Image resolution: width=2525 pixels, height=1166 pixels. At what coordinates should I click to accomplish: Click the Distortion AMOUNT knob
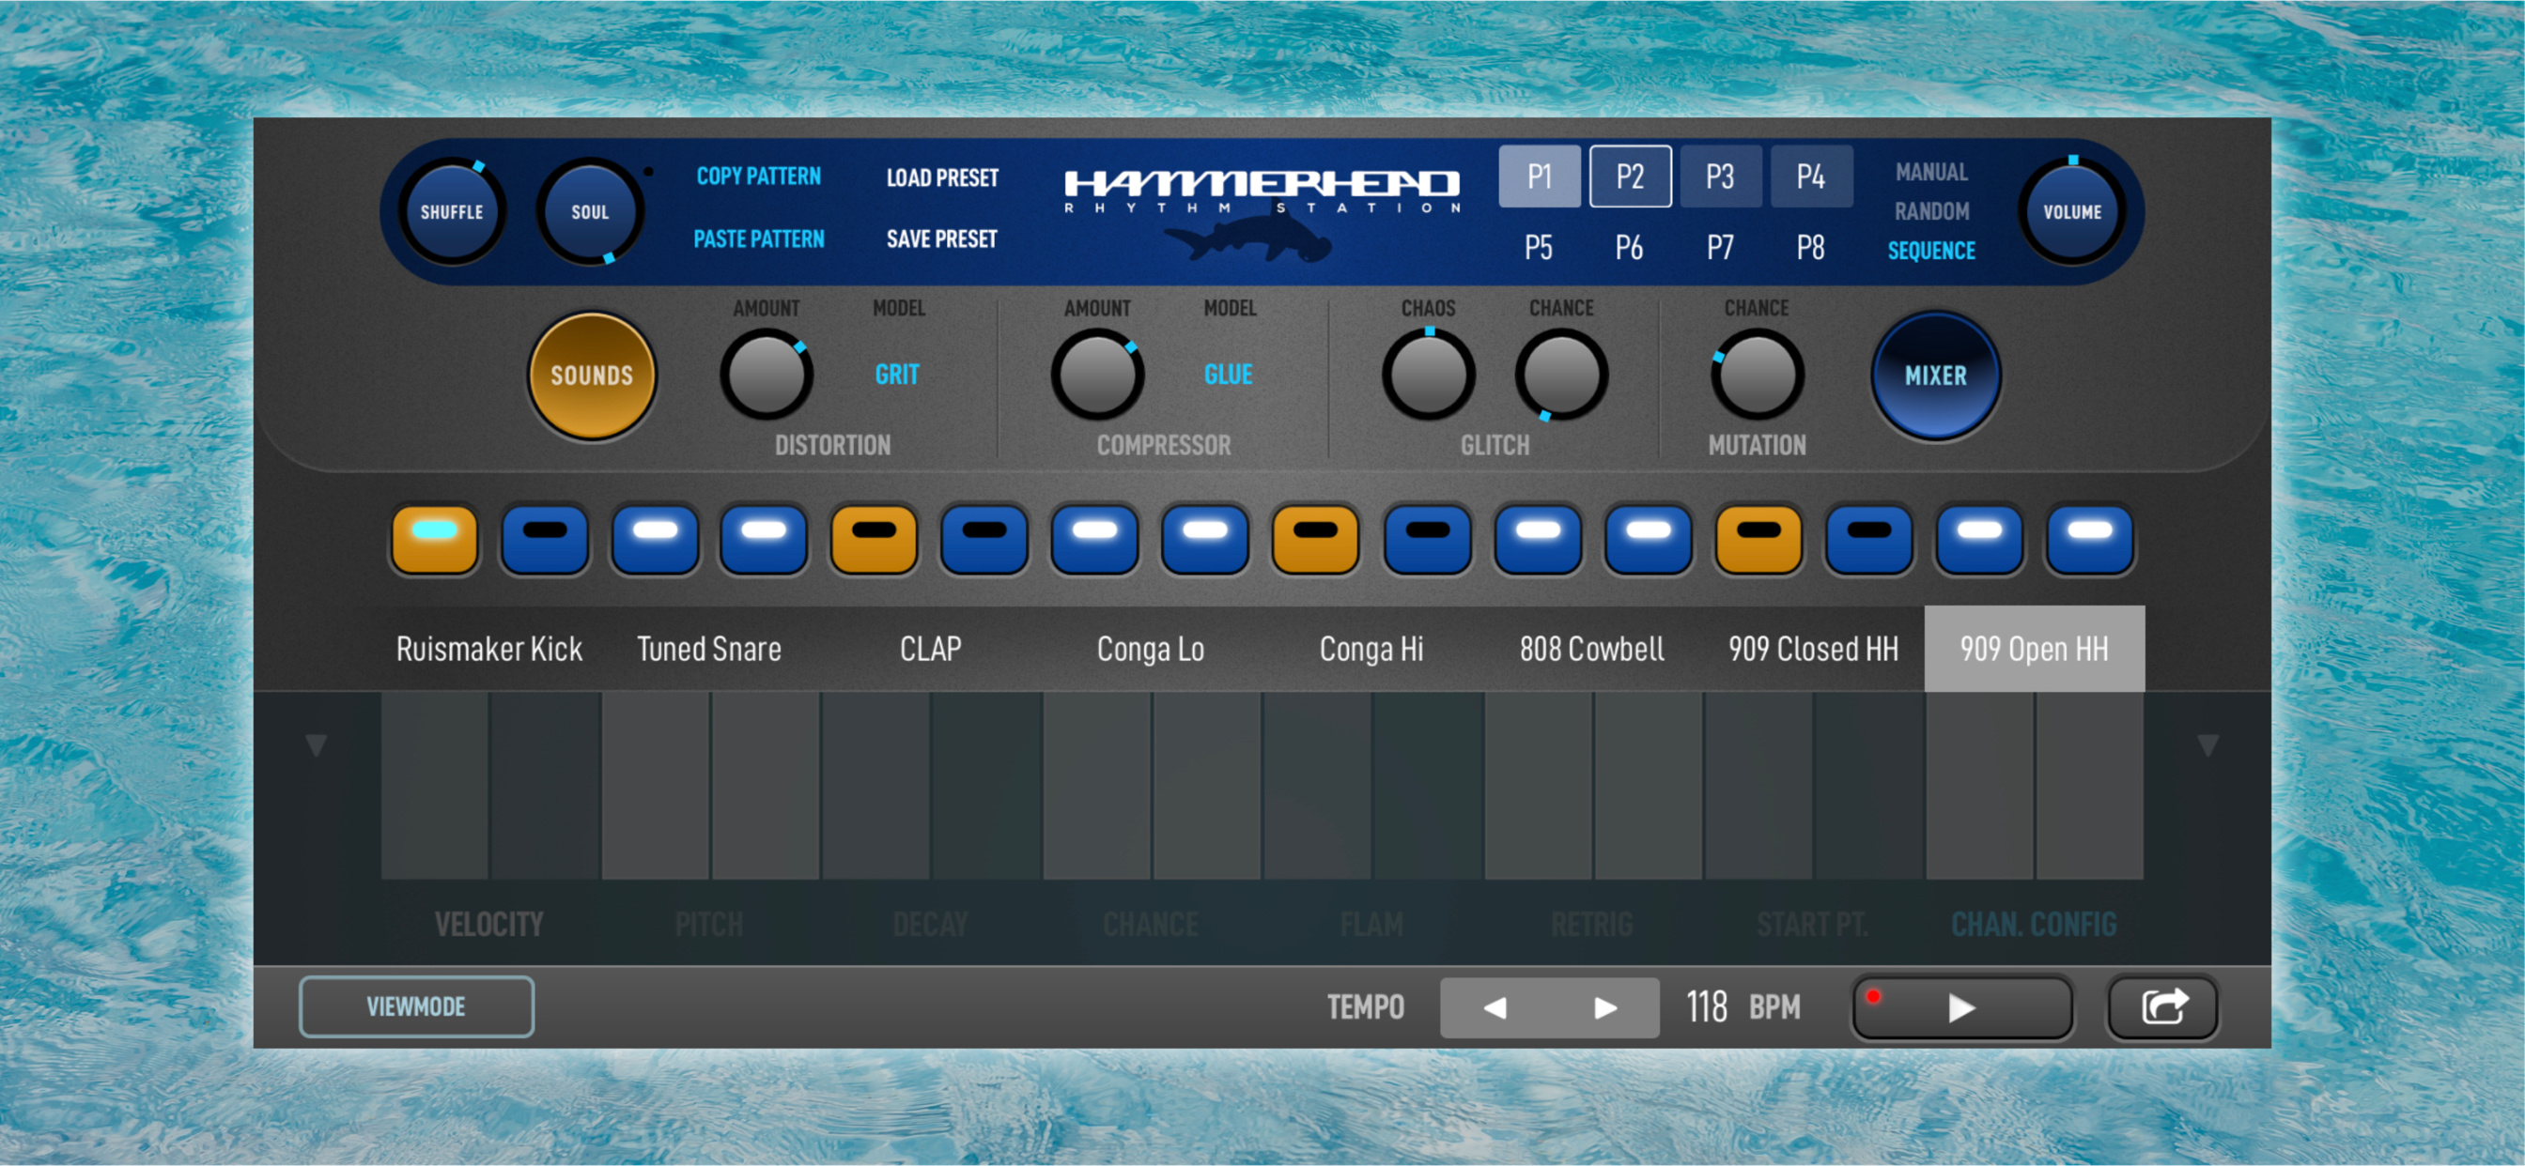pyautogui.click(x=767, y=376)
